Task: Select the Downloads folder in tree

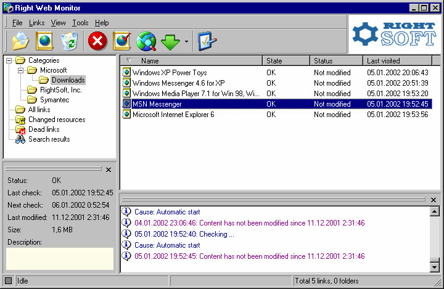Action: click(x=68, y=80)
